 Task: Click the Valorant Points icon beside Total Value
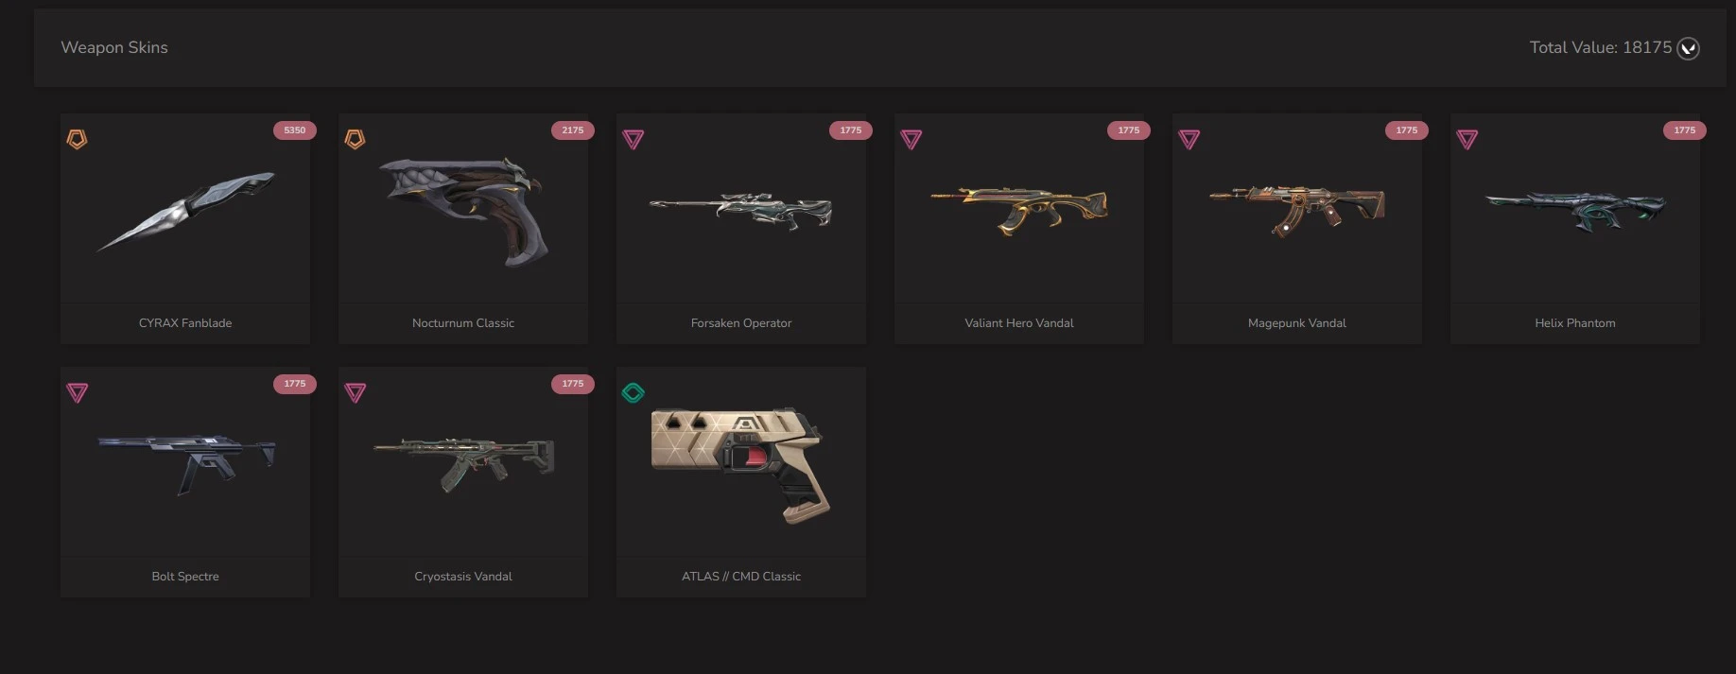pyautogui.click(x=1689, y=48)
